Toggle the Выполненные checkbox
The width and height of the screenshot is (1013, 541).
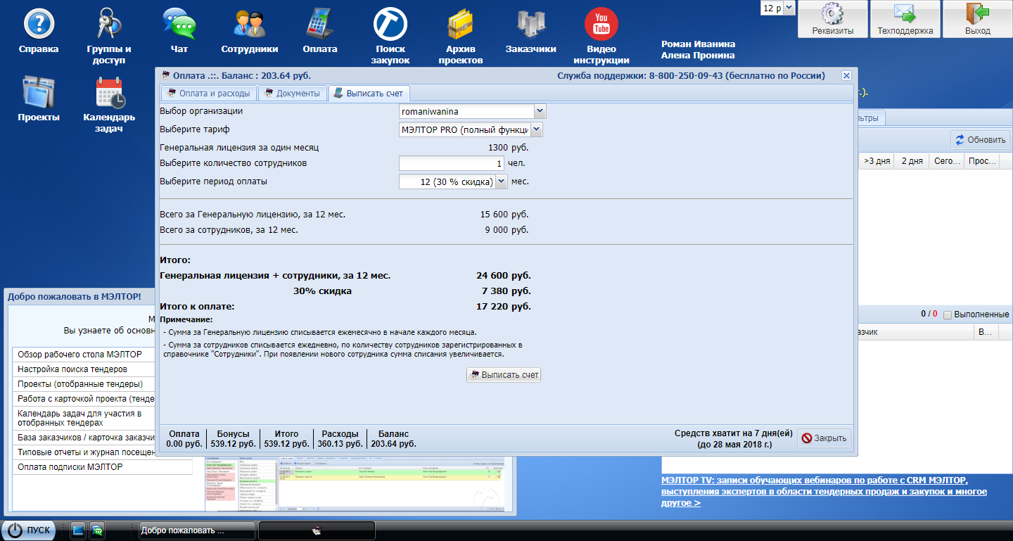(948, 314)
